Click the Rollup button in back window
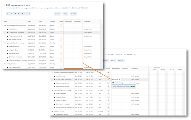The height and width of the screenshot is (120, 191). [65, 13]
